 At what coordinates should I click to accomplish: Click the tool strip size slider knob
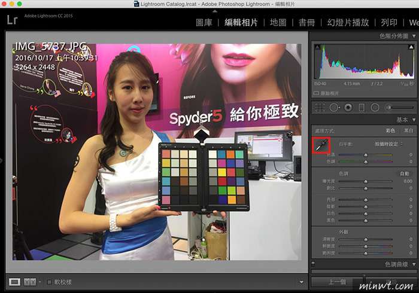[x=388, y=108]
